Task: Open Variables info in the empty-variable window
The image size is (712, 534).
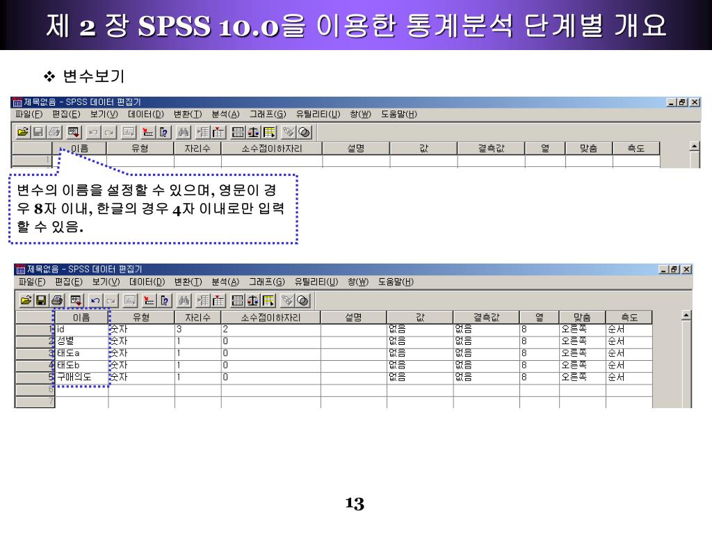Action: [163, 132]
